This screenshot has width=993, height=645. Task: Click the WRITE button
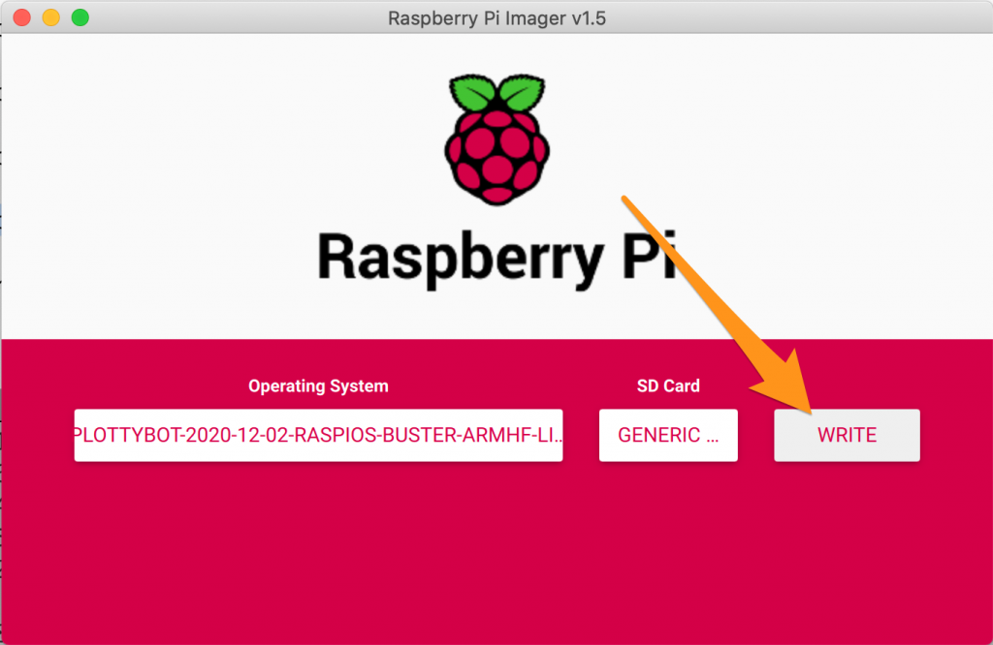pos(847,435)
